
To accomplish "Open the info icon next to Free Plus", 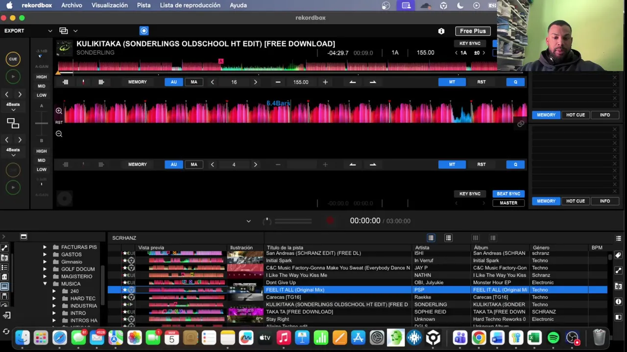I will point(441,31).
